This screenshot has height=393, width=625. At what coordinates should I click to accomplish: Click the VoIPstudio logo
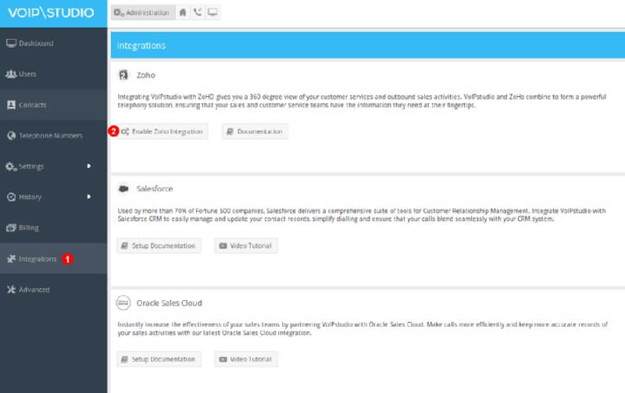52,13
